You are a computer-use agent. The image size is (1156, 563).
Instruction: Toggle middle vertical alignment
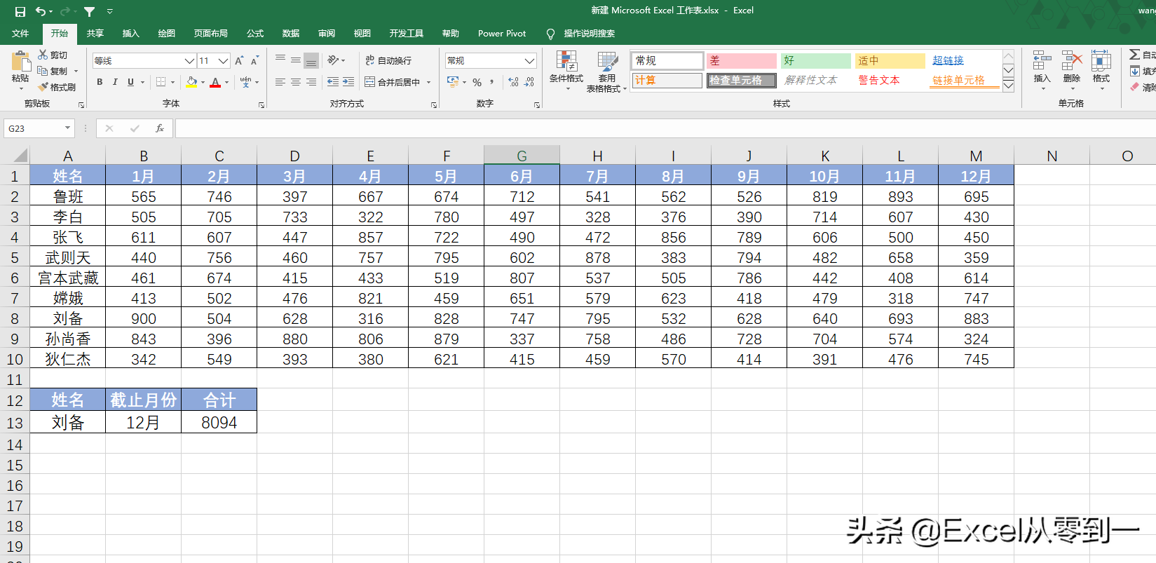pos(296,60)
